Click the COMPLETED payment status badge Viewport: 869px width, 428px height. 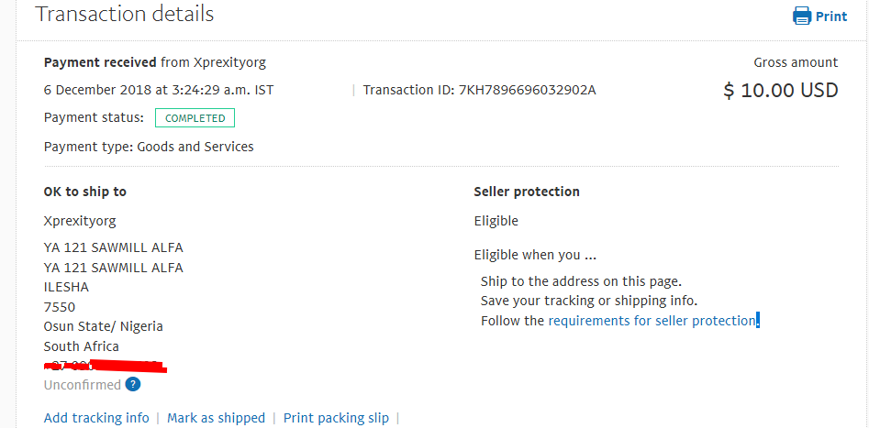tap(195, 118)
